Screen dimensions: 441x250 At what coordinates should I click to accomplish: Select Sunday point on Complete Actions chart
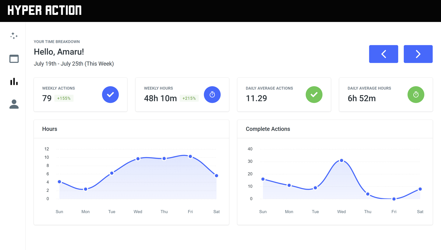(x=263, y=179)
